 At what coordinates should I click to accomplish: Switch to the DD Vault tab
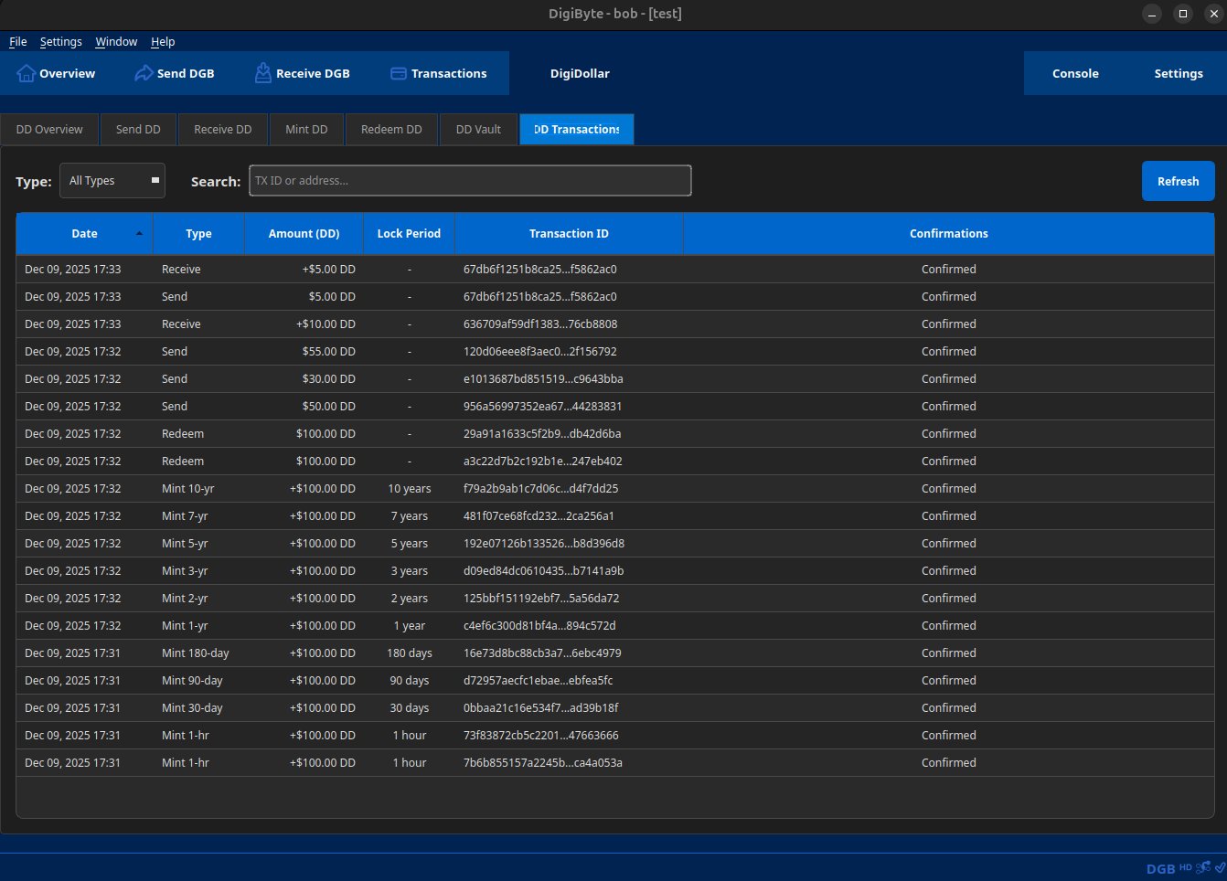pos(478,130)
